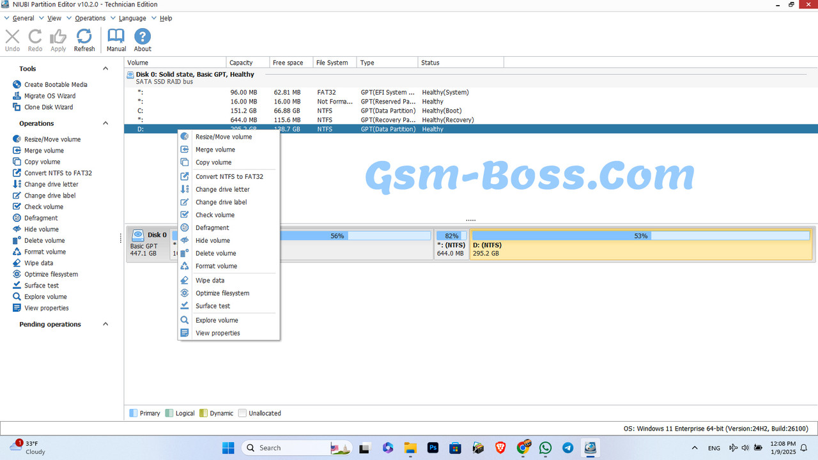Sort by the Free space column header
This screenshot has height=460, width=818.
(291, 63)
